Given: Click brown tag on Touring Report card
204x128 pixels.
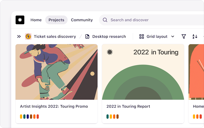Looking at the screenshot, I should tap(118, 116).
